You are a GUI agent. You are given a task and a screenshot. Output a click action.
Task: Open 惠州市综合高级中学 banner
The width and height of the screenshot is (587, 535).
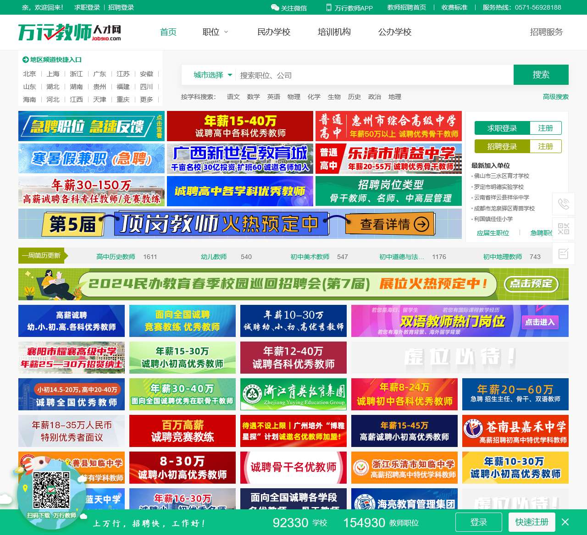pyautogui.click(x=388, y=126)
